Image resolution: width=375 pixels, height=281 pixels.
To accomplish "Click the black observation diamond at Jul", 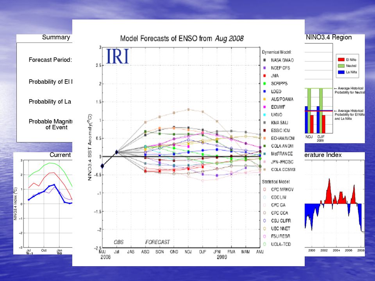I will (x=117, y=152).
